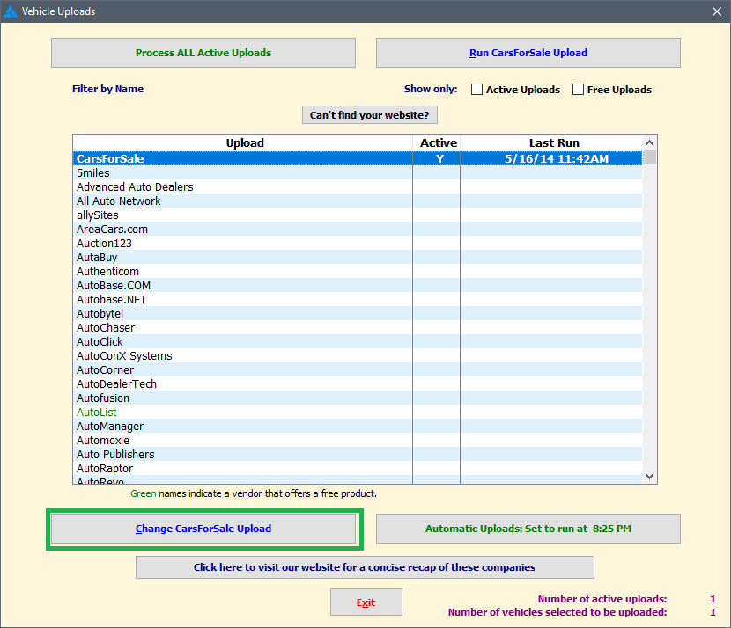Screen dimensions: 731x628
Task: Pick the Autobytel row
Action: point(358,313)
